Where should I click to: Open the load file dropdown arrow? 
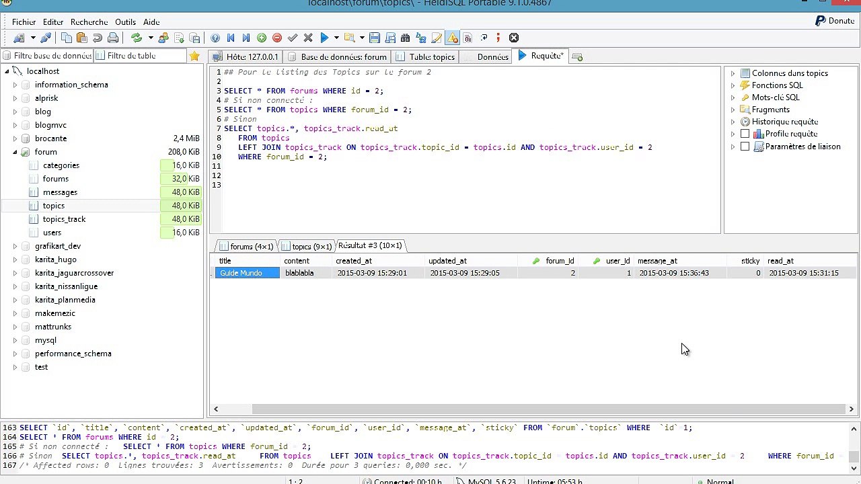362,38
